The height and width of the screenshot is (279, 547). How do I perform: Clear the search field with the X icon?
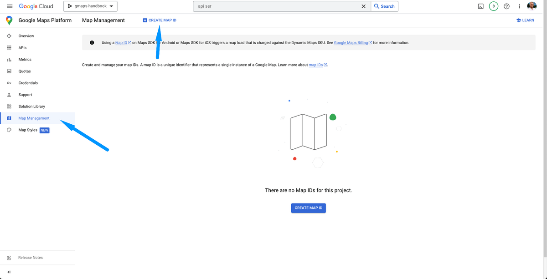pos(363,6)
